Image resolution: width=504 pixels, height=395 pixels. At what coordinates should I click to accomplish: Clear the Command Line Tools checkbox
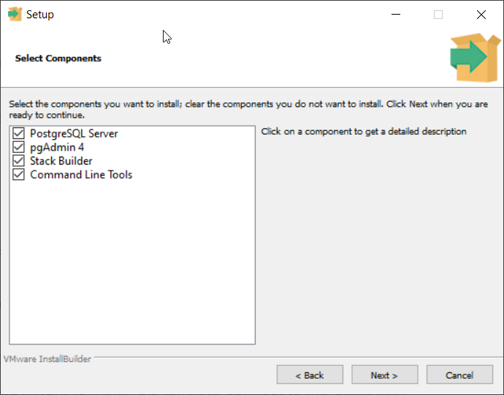pyautogui.click(x=19, y=175)
